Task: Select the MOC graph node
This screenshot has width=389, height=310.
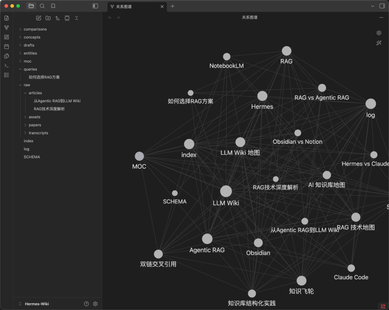Action: (139, 156)
